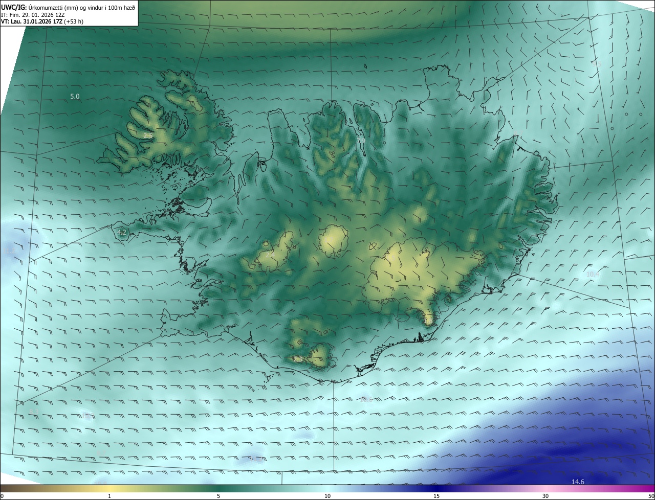The image size is (655, 500).
Task: Click the title "Úrkomumætti (mm) og vindur i 100m hæð"
Action: (x=82, y=8)
